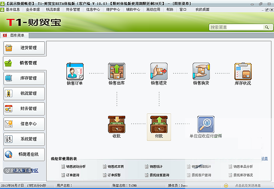
Task: Open the 信息中心 menu in the menu bar
Action: point(93,9)
